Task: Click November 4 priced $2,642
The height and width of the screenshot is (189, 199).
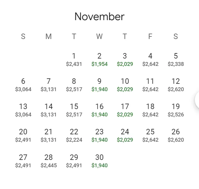Action: click(150, 59)
